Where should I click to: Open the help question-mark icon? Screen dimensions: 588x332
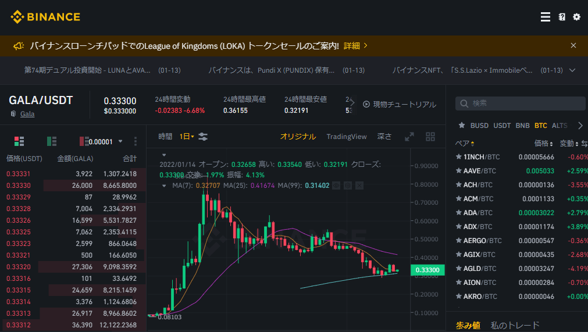[x=562, y=17]
